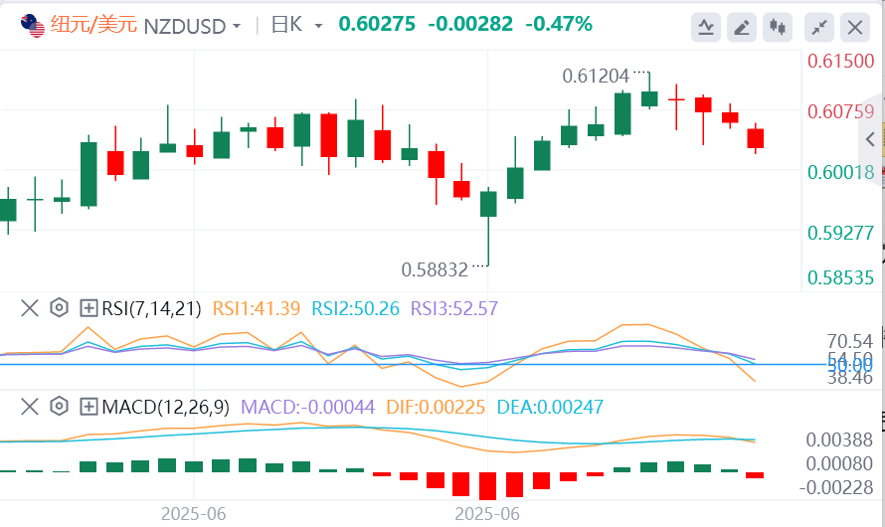Collapse chart with shrink arrows icon
Screen dimensions: 885x527
point(819,27)
